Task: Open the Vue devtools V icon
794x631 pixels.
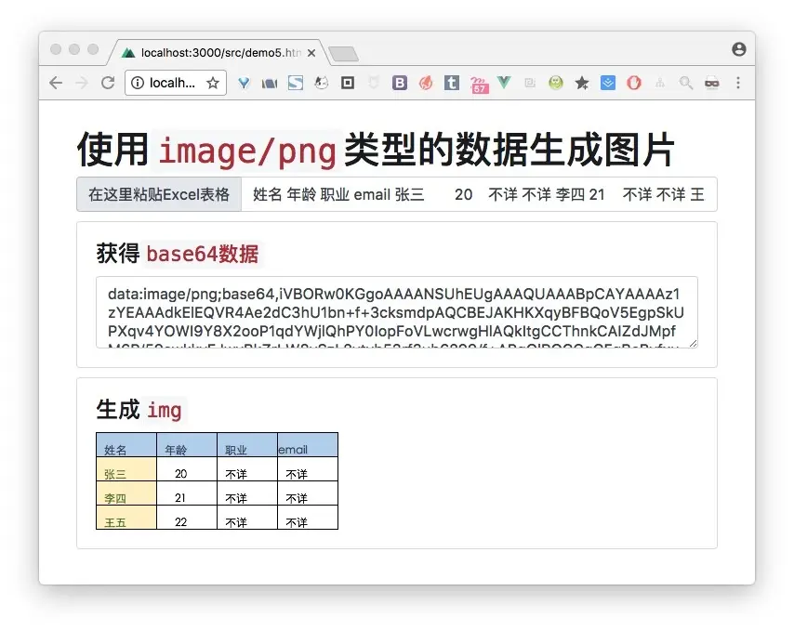Action: (504, 83)
